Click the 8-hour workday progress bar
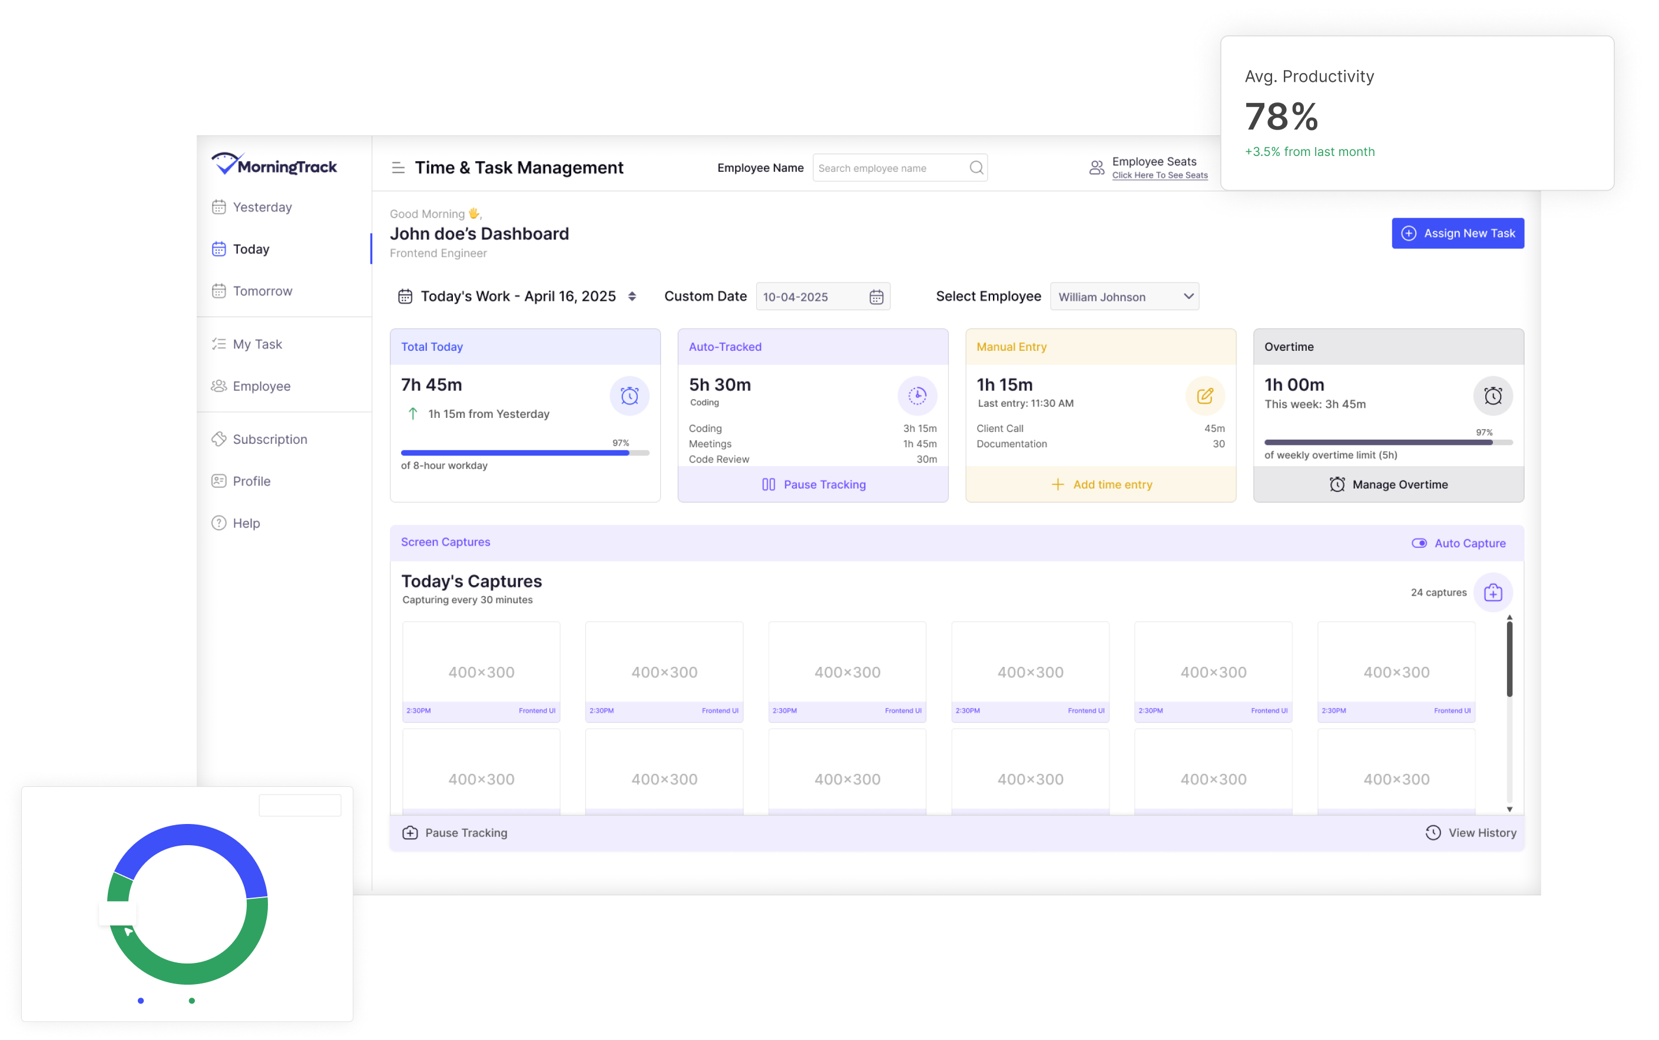This screenshot has height=1040, width=1659. point(525,453)
